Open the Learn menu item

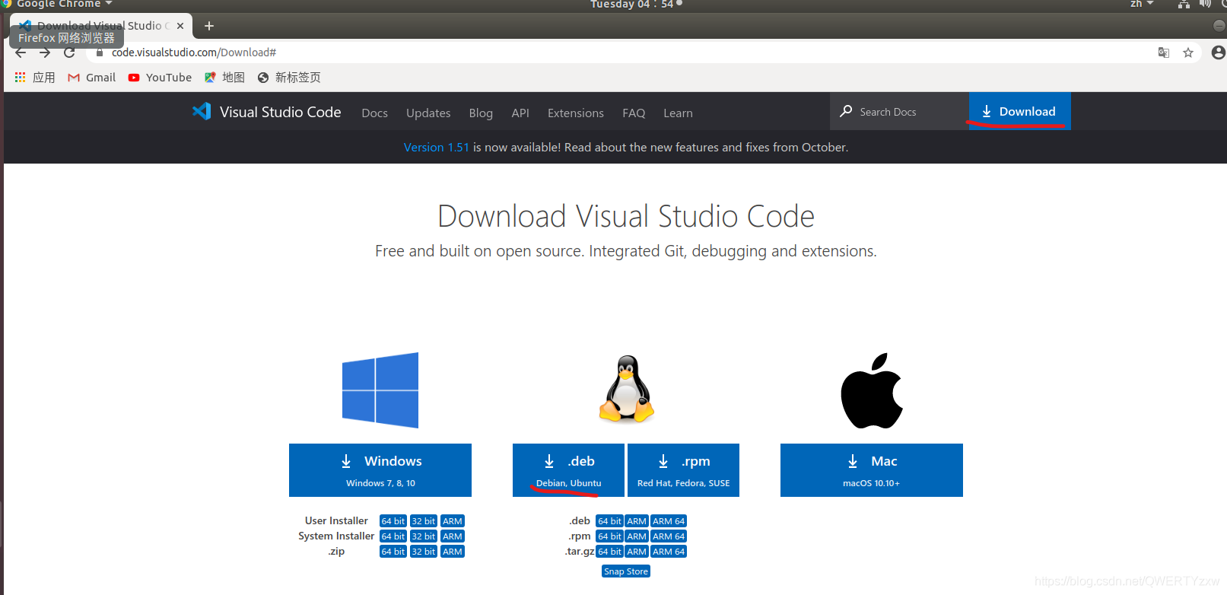[x=678, y=113]
